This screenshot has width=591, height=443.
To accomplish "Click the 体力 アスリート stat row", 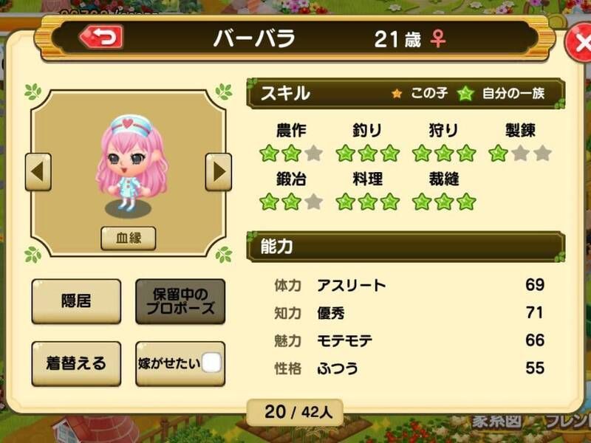I will pyautogui.click(x=409, y=285).
